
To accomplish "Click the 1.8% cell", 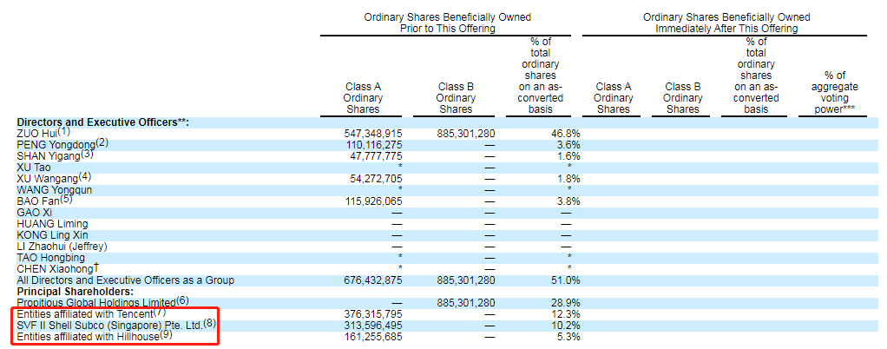I will pyautogui.click(x=568, y=180).
